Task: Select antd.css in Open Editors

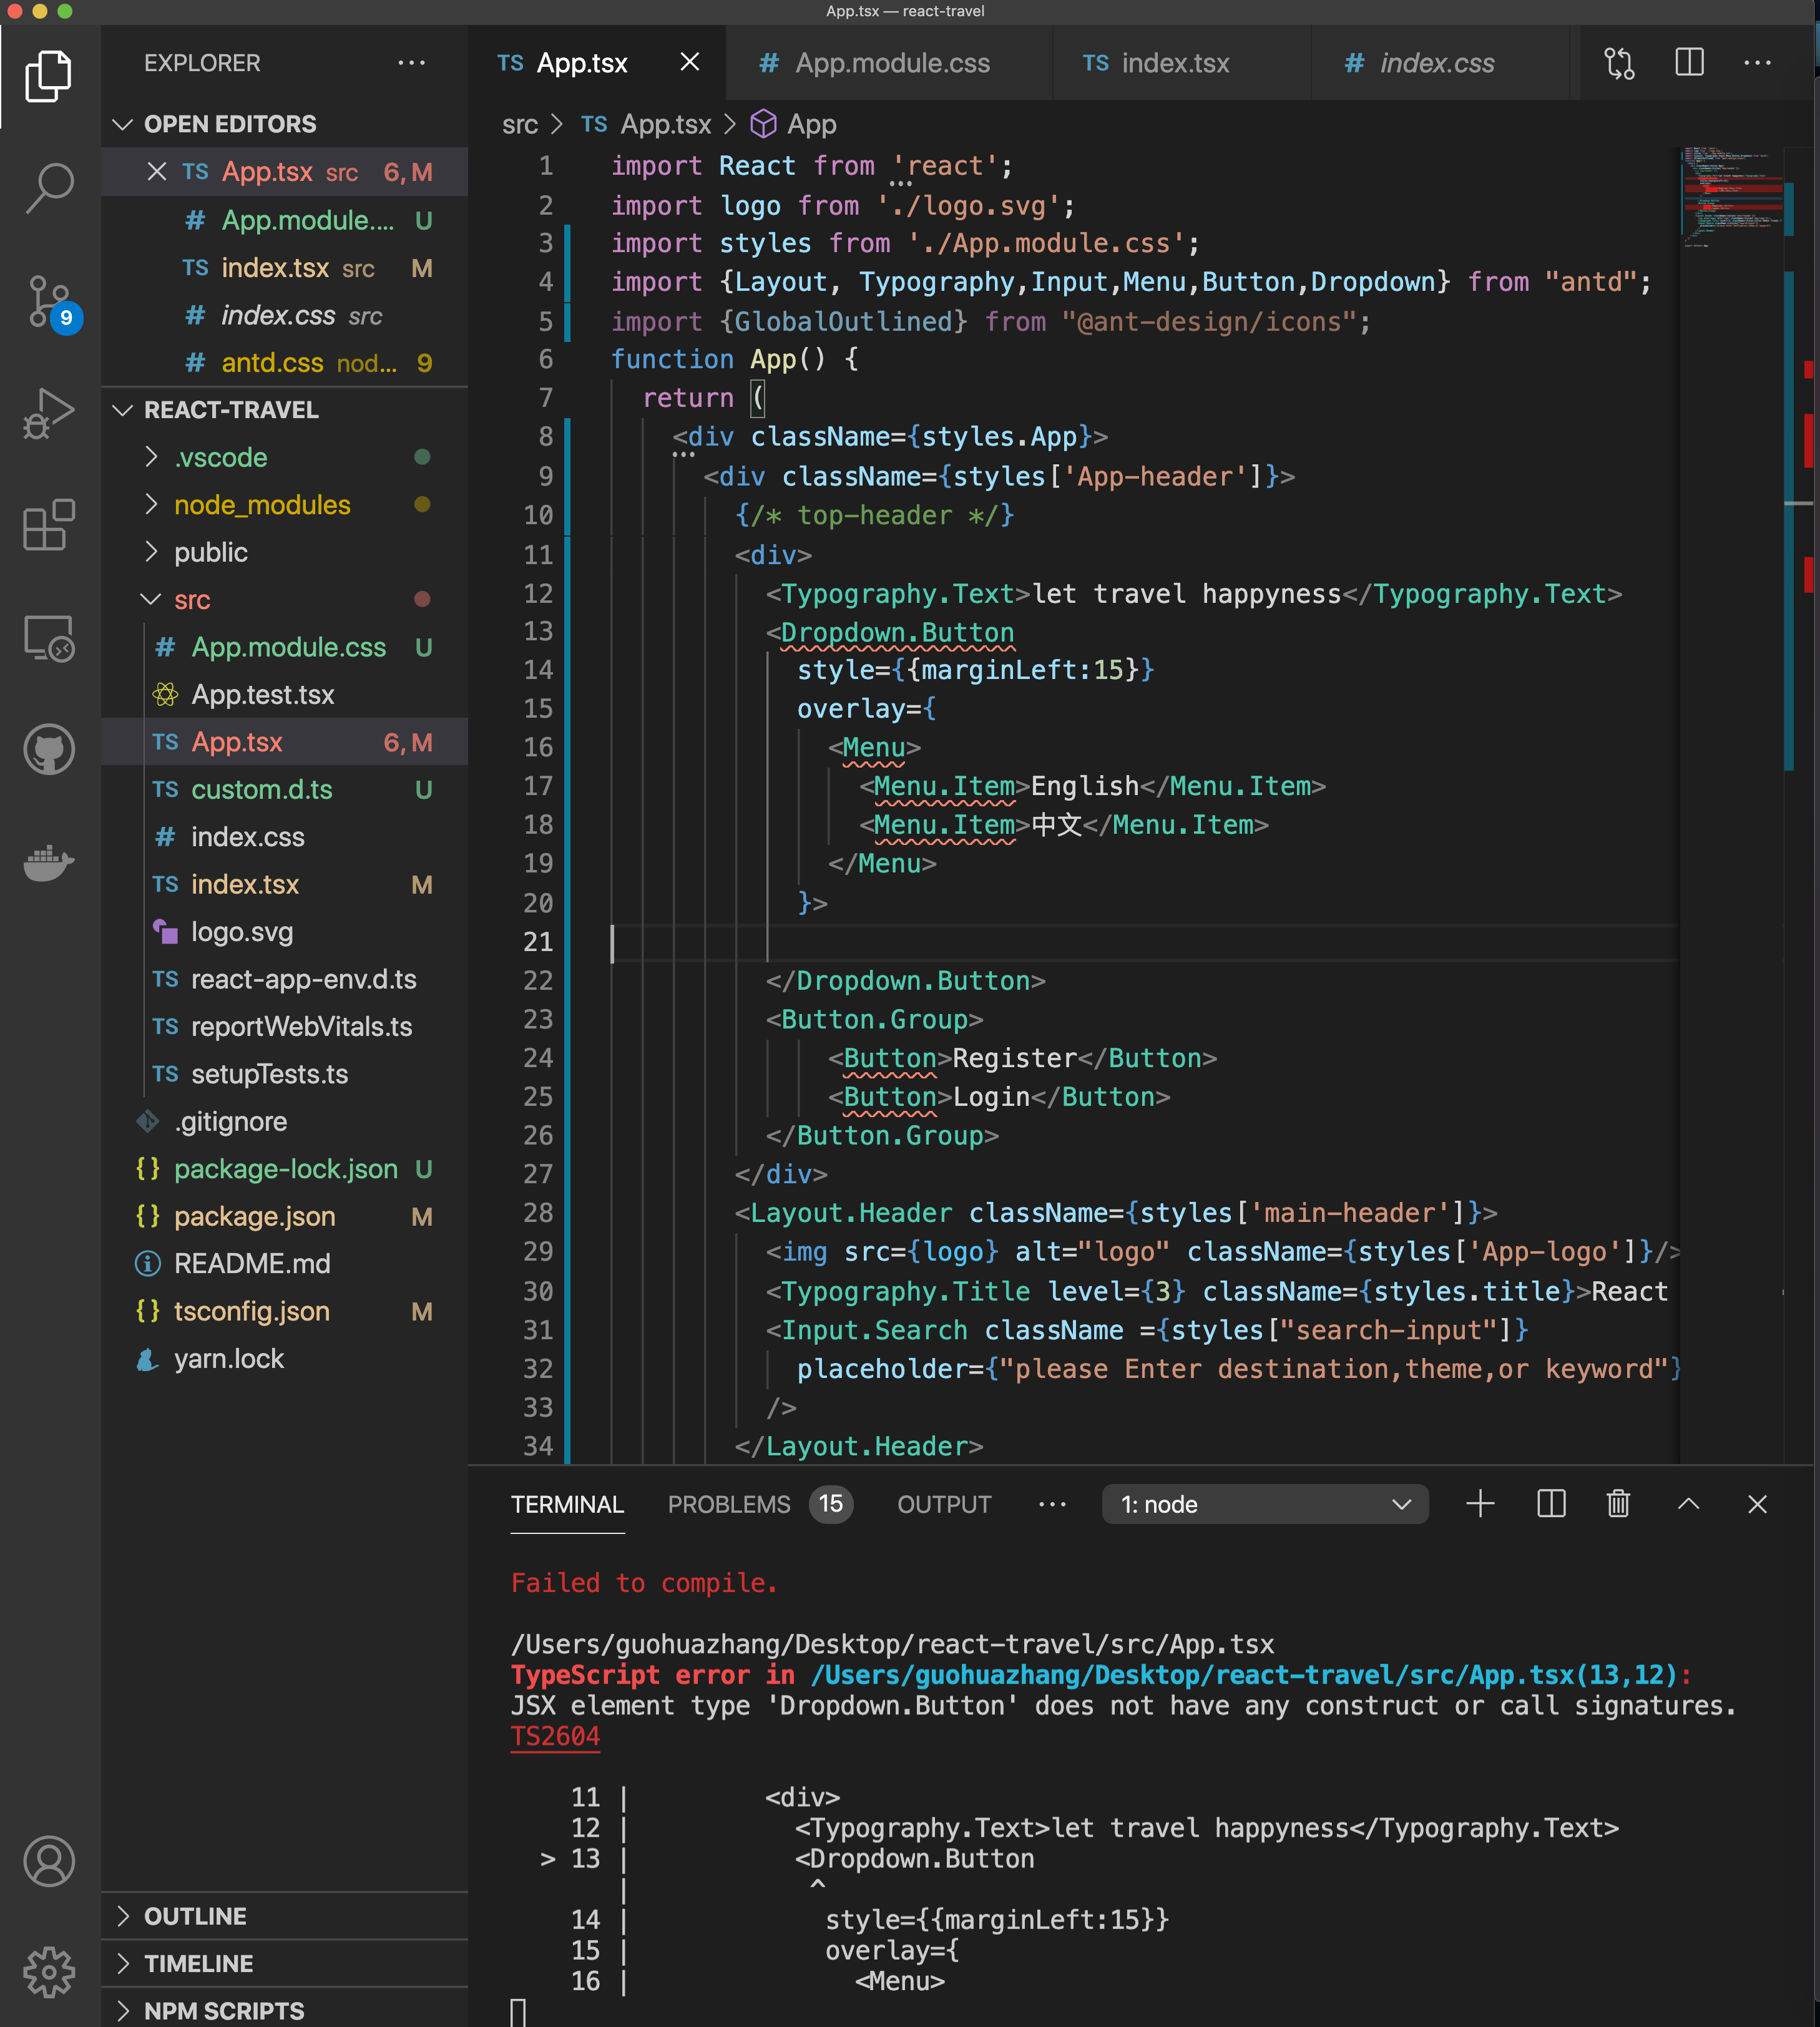Action: (285, 363)
